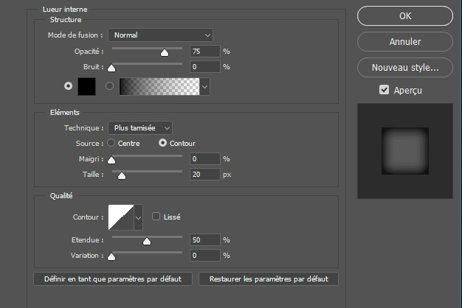The height and width of the screenshot is (308, 462).
Task: Click the Nouveau style... button
Action: coord(405,67)
